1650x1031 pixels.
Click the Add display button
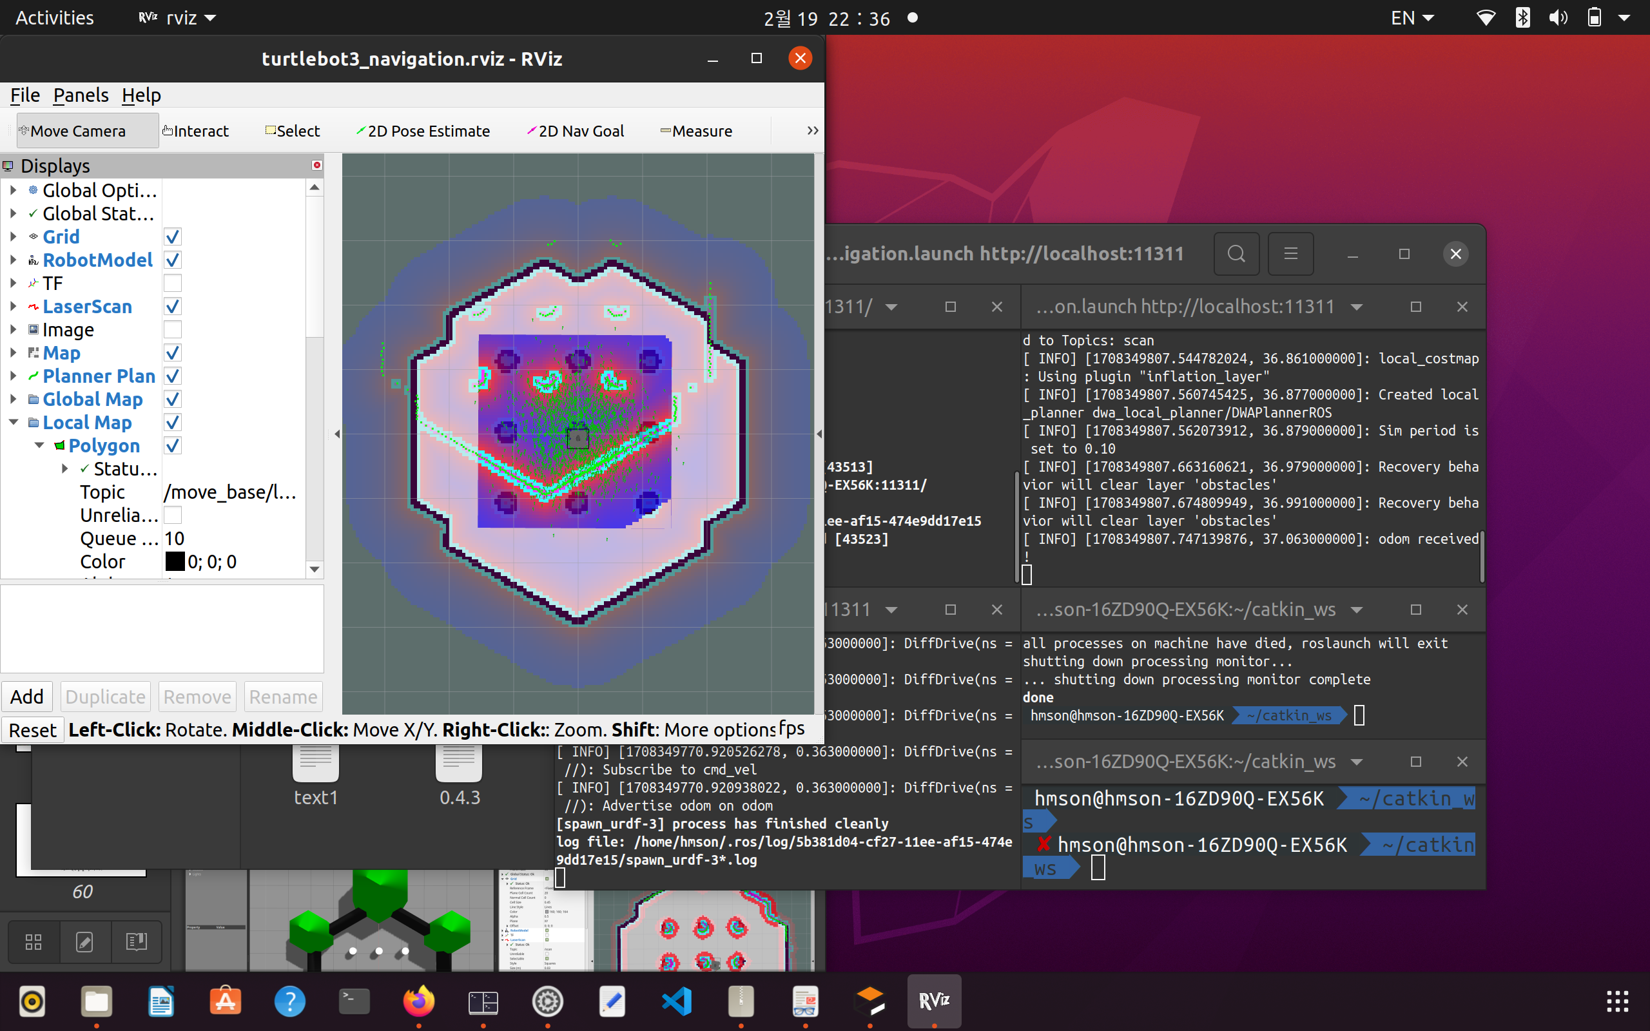click(x=27, y=697)
